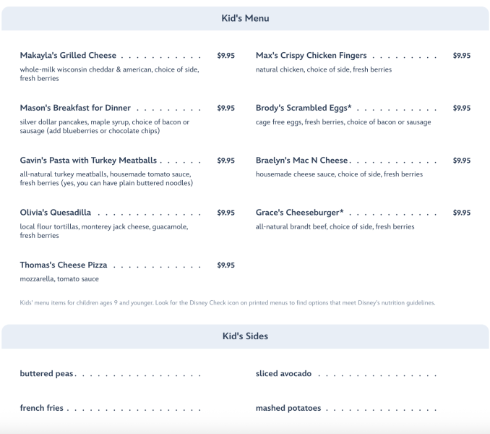Click Grace's Cheeseburger item title
The image size is (490, 434).
[299, 213]
